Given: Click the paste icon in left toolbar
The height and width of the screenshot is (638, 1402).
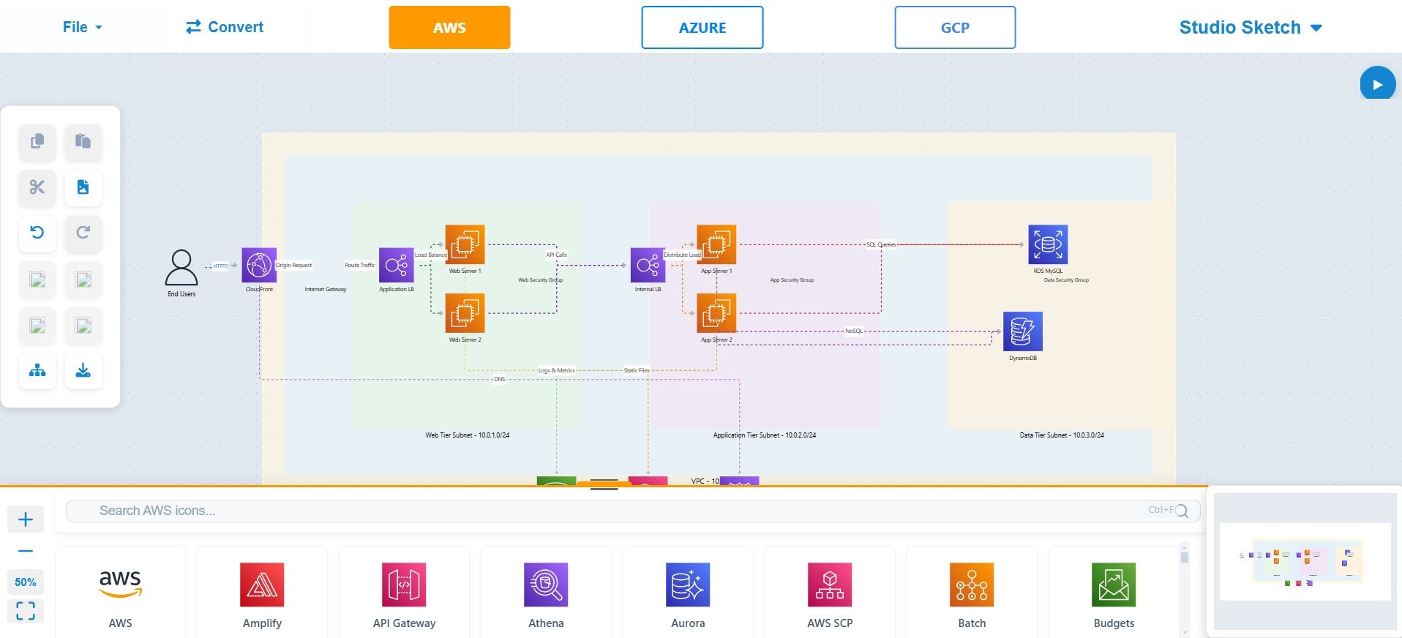Looking at the screenshot, I should pos(83,141).
